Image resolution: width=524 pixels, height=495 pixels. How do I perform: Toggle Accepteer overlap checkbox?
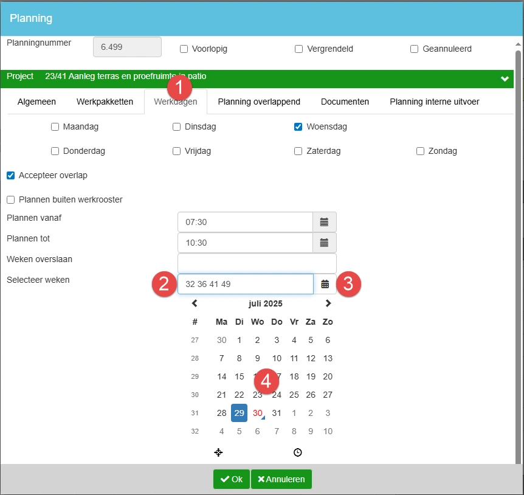pos(10,176)
